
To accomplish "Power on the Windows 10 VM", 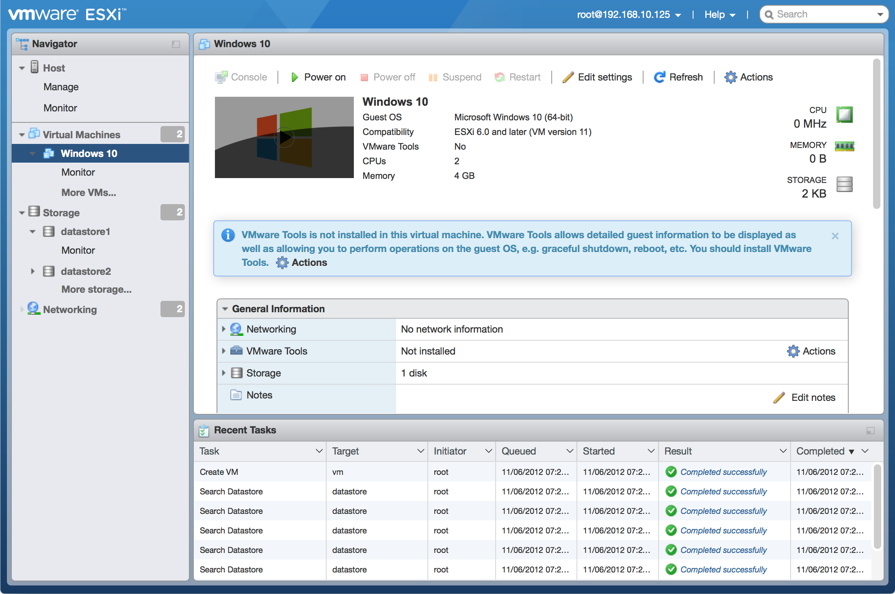I will tap(318, 77).
